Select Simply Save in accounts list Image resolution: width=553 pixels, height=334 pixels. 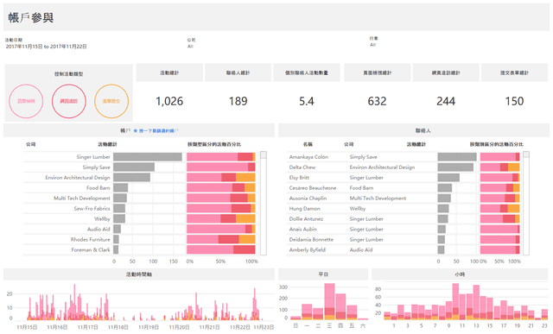tap(96, 167)
